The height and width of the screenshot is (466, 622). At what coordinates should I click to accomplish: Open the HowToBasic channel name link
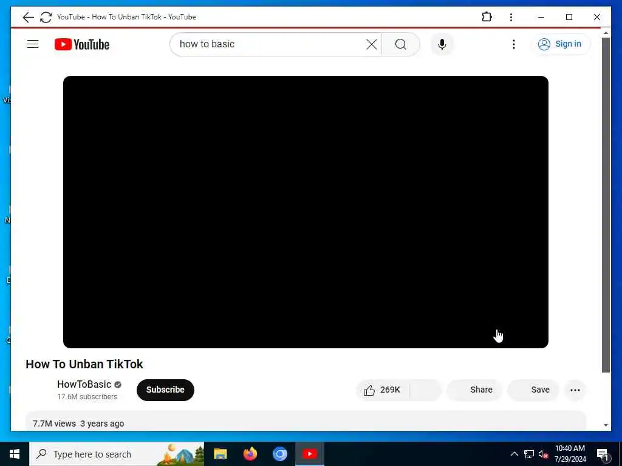84,384
